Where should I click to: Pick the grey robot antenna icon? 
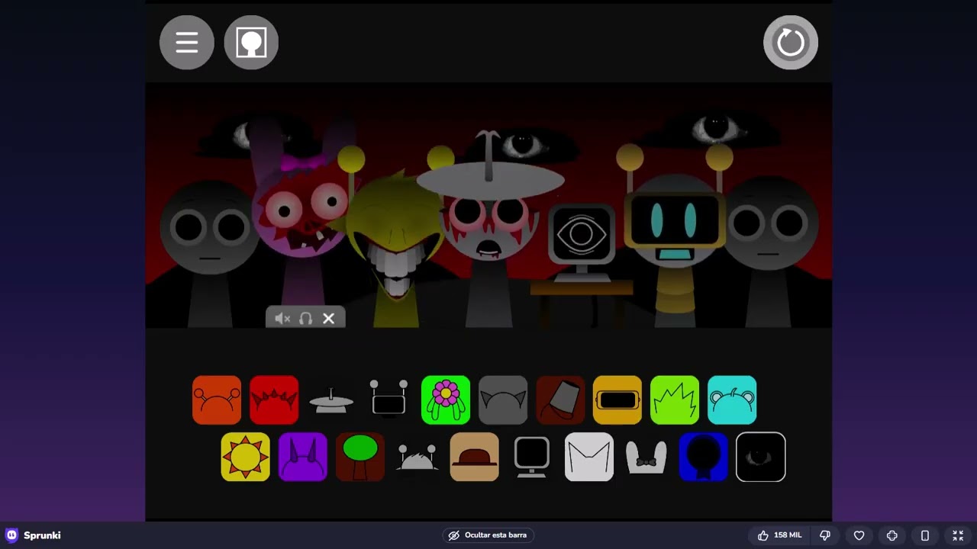[389, 400]
